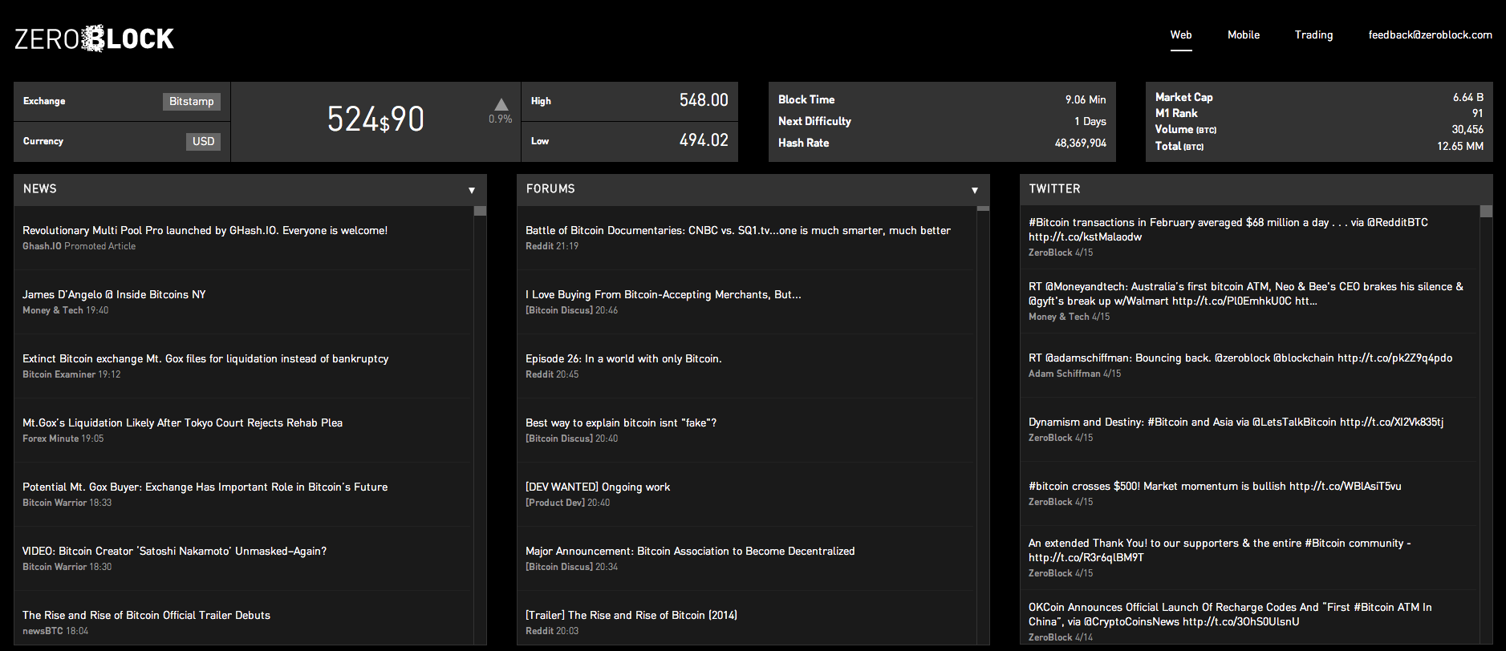Expand the Forums panel dropdown arrow
1506x651 pixels.
tap(975, 190)
